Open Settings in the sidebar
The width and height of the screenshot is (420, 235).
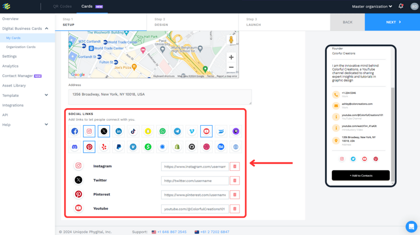pos(9,56)
